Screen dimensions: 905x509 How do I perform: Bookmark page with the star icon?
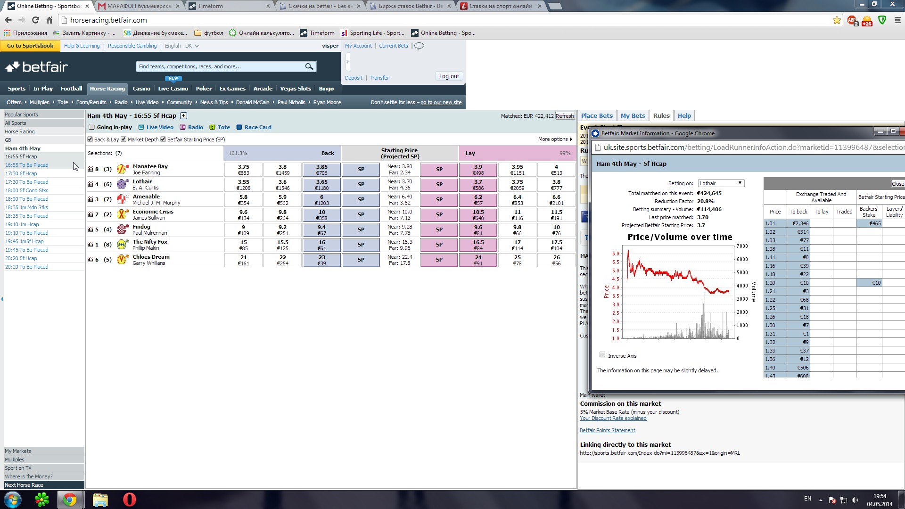[x=837, y=20]
